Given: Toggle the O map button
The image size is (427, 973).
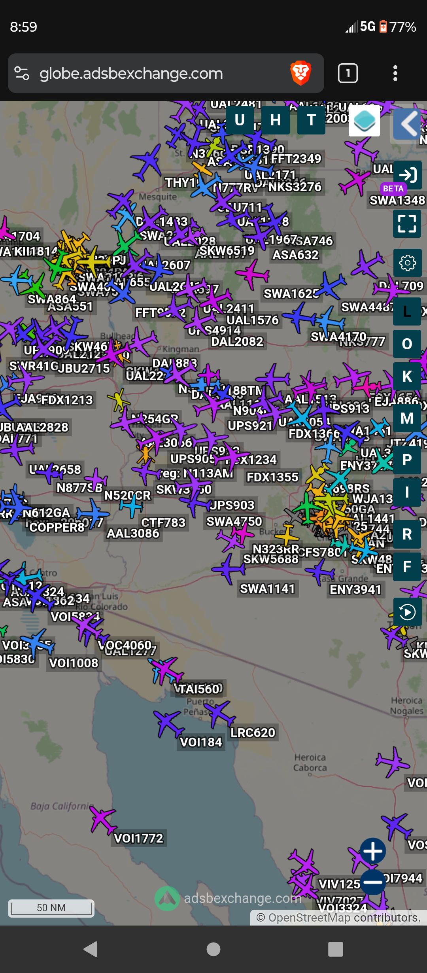Looking at the screenshot, I should click(407, 344).
